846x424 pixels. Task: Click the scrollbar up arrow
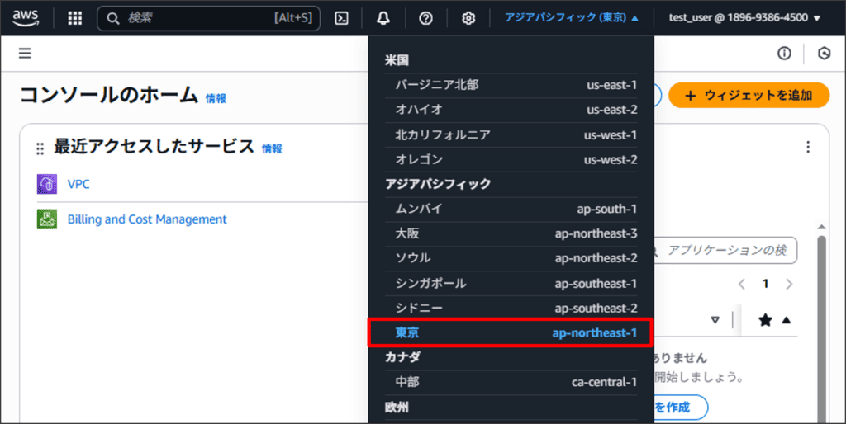[x=822, y=227]
